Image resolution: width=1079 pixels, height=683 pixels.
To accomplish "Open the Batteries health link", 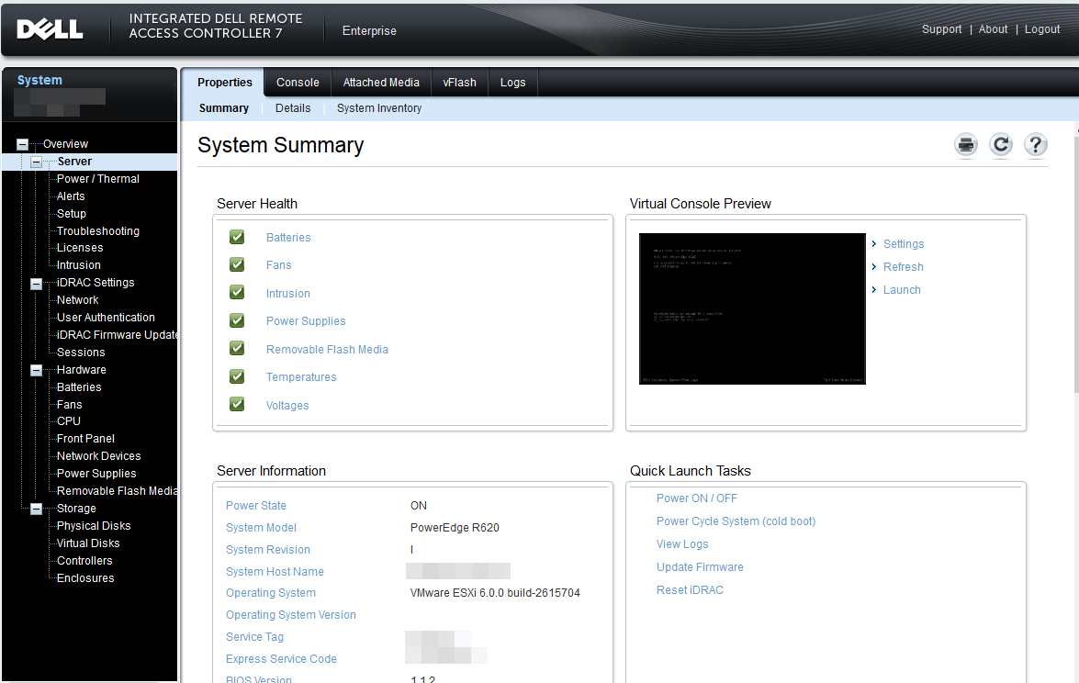I will click(288, 237).
